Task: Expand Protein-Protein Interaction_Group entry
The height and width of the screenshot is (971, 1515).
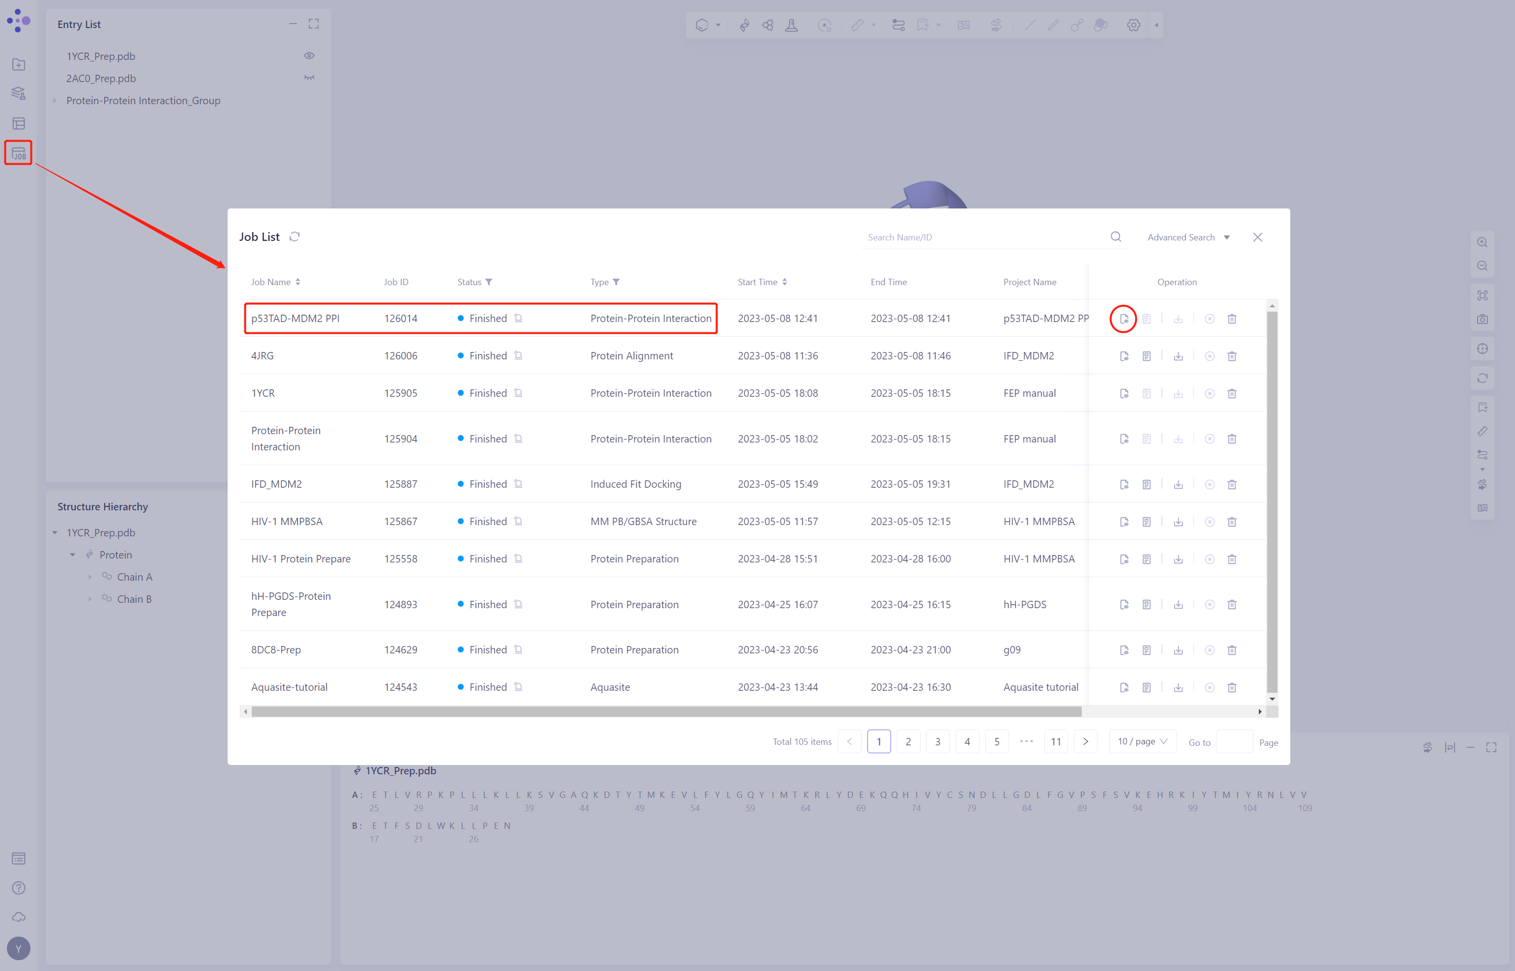Action: [x=55, y=101]
